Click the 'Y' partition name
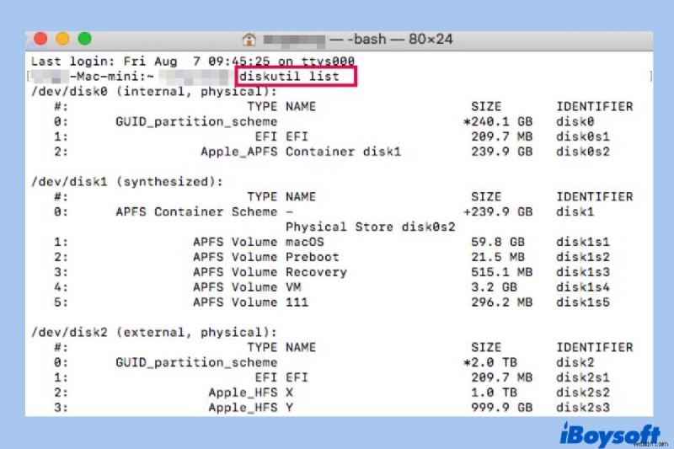 pos(289,408)
